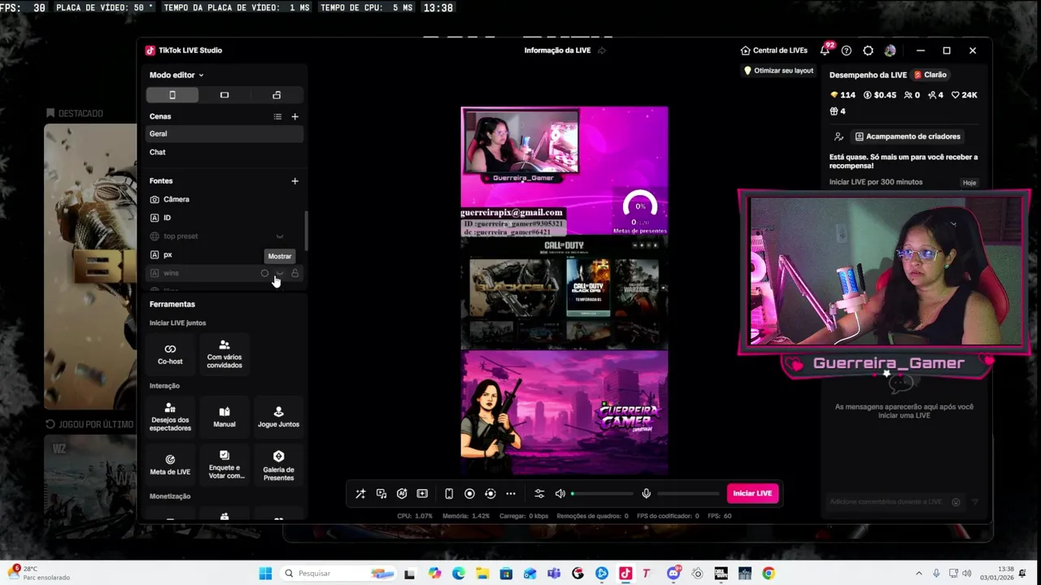Click the replay capture circle icon
The height and width of the screenshot is (585, 1041).
(x=490, y=493)
